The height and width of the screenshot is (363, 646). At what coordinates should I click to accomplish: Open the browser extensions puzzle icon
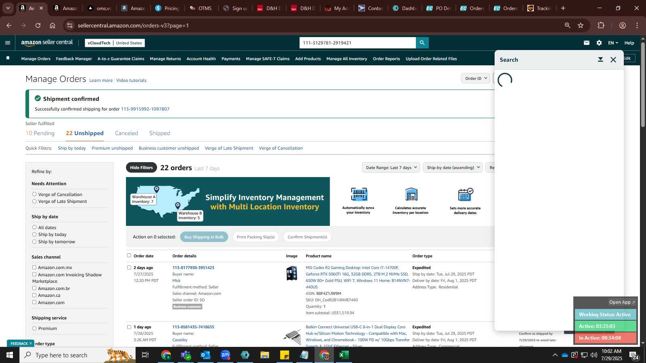[601, 25]
